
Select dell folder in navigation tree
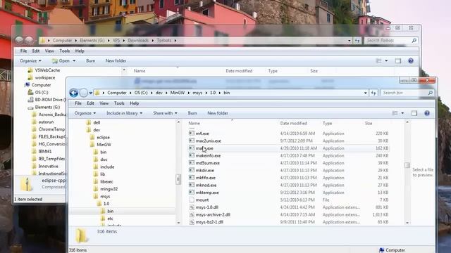pyautogui.click(x=97, y=122)
